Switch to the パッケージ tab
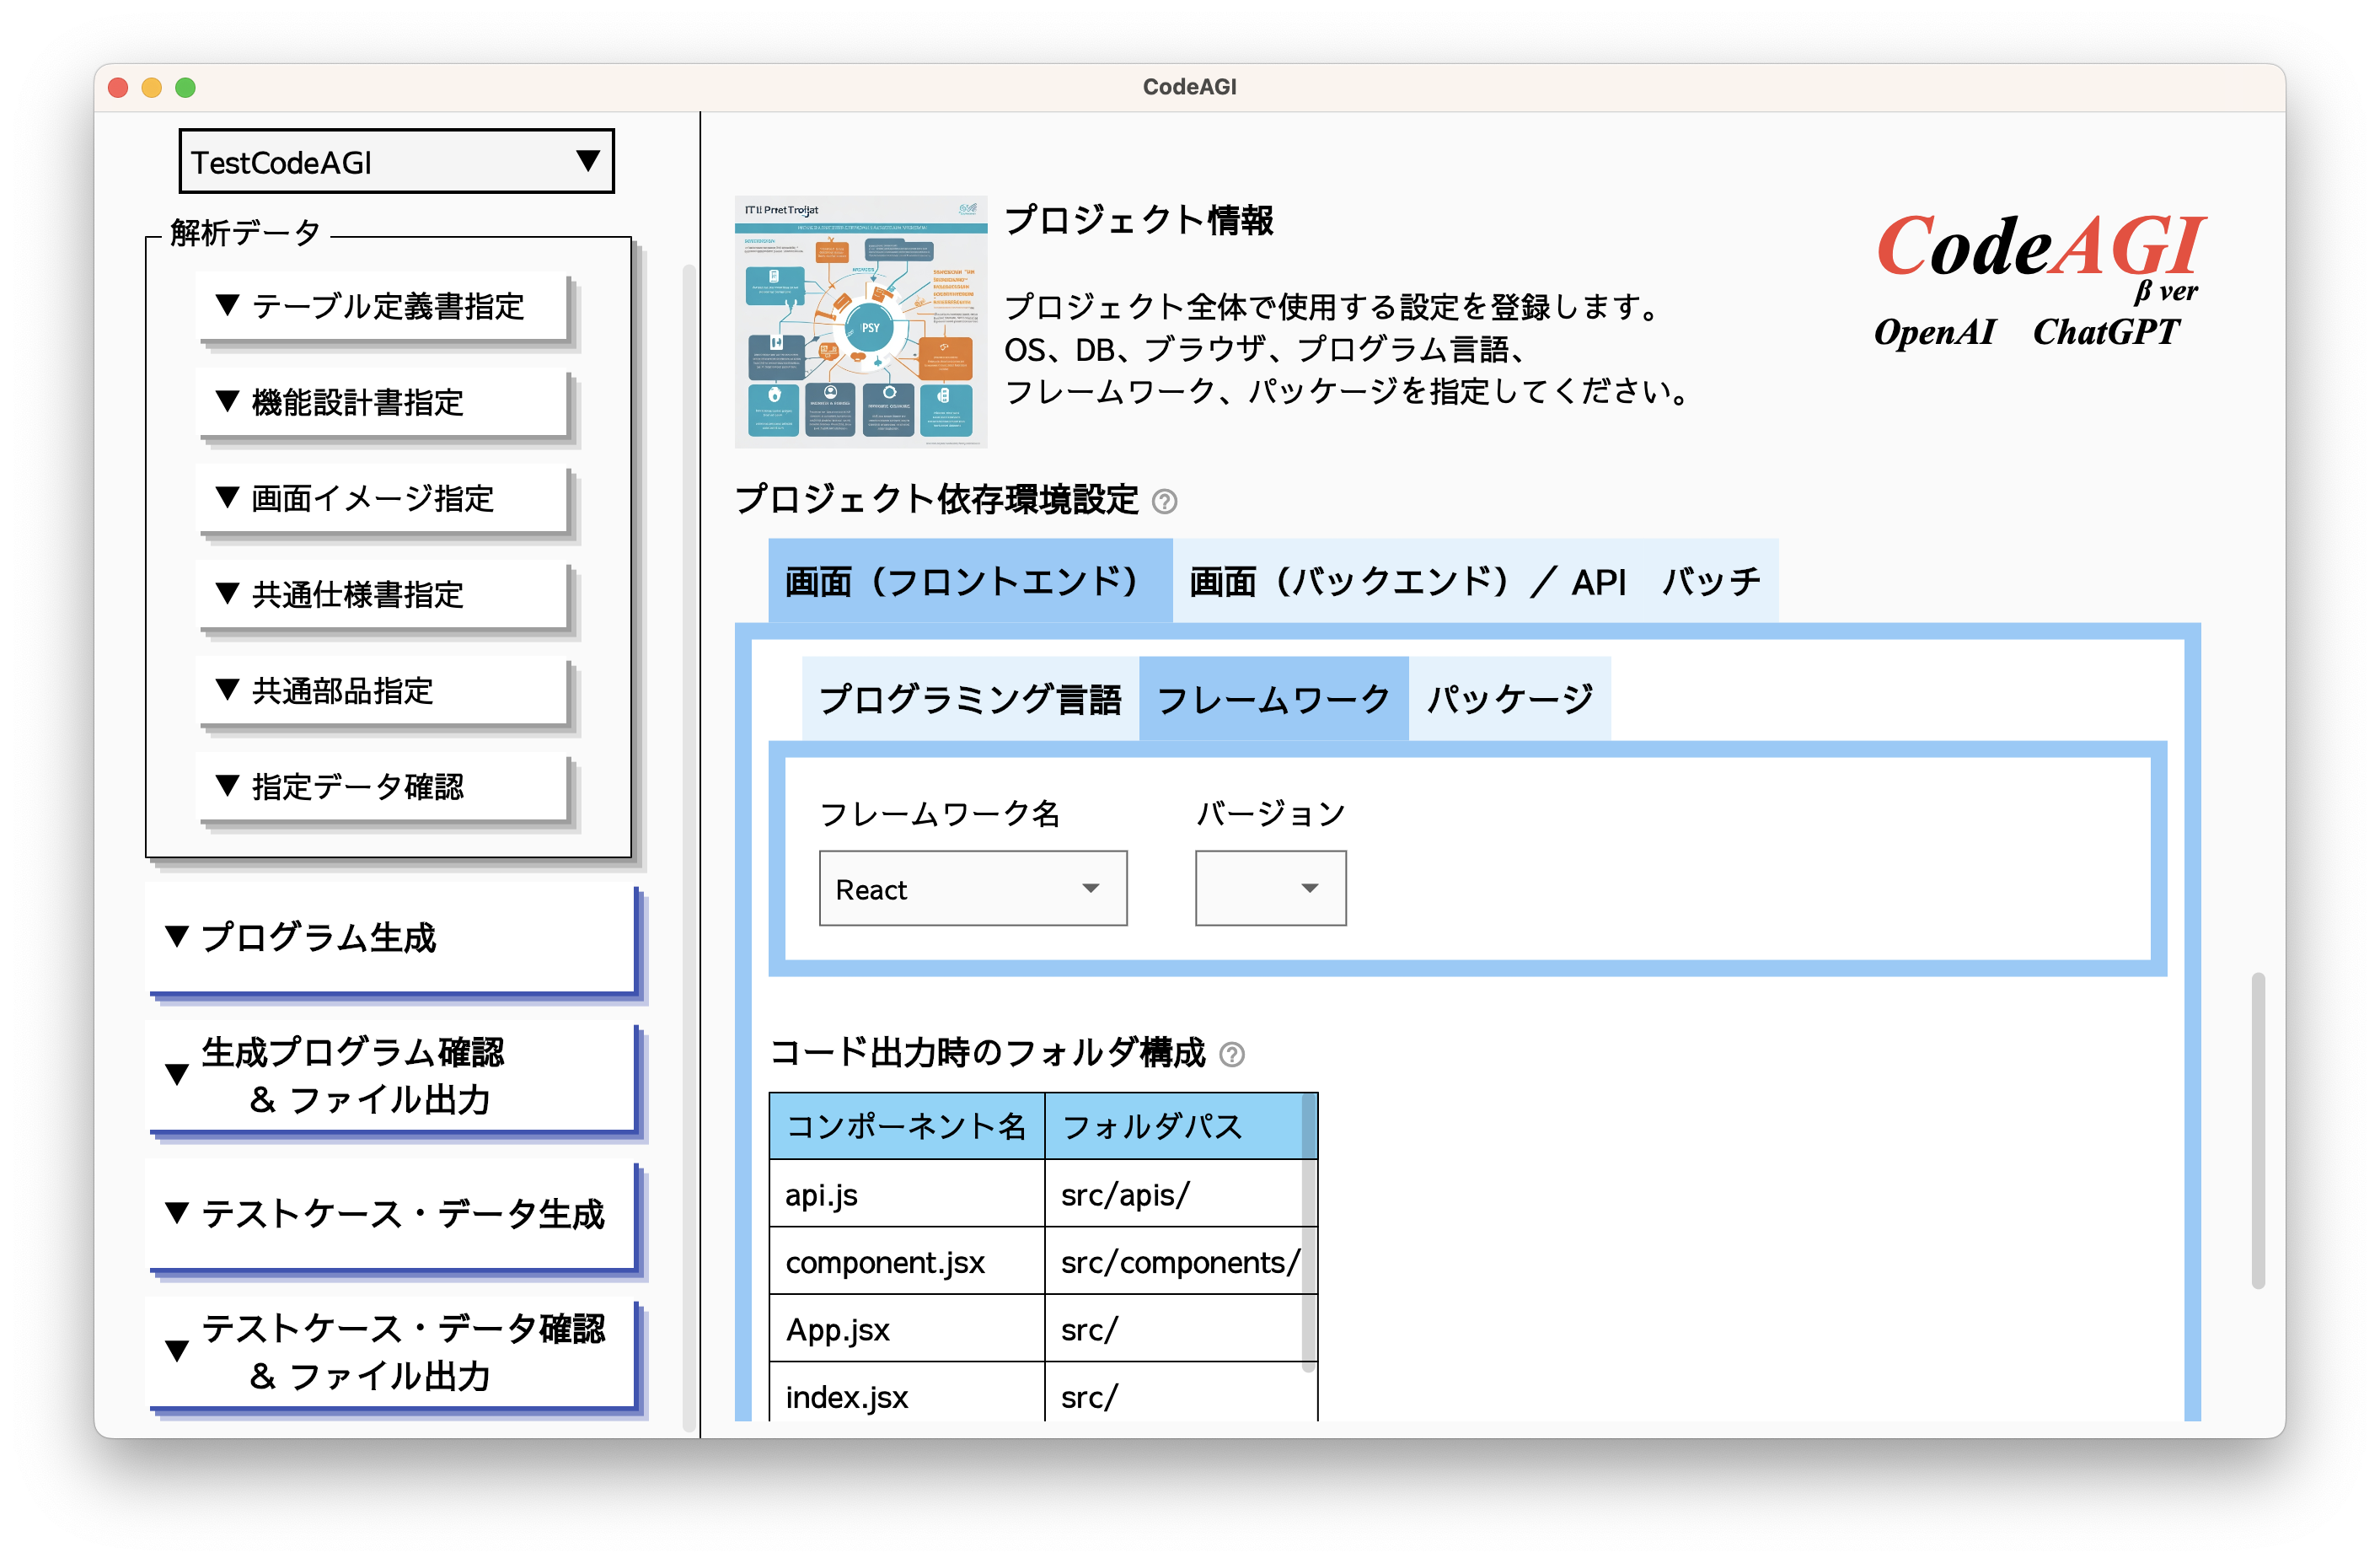The height and width of the screenshot is (1563, 2380). pos(1509,699)
